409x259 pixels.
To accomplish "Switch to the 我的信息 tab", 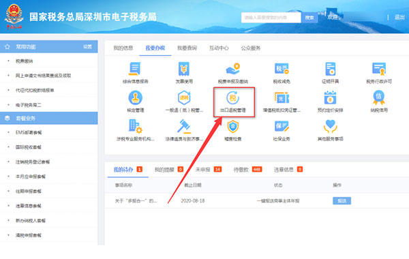I will [123, 48].
